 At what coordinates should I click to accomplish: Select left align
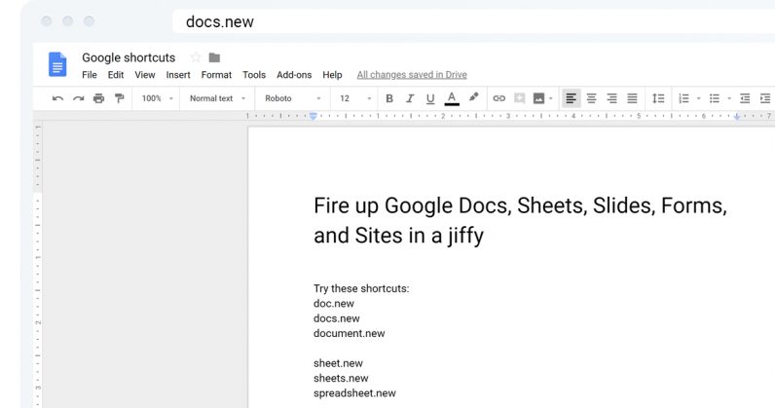coord(571,98)
